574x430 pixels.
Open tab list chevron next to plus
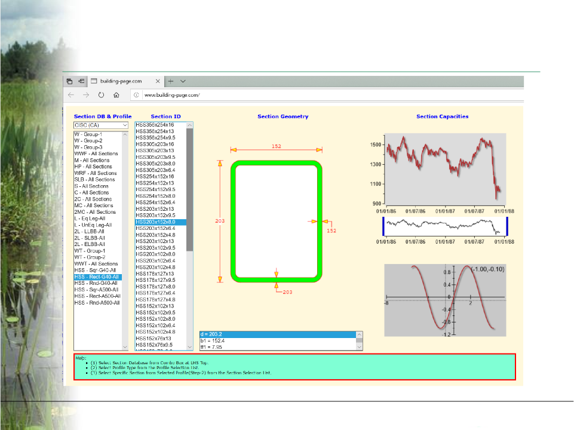tap(183, 81)
